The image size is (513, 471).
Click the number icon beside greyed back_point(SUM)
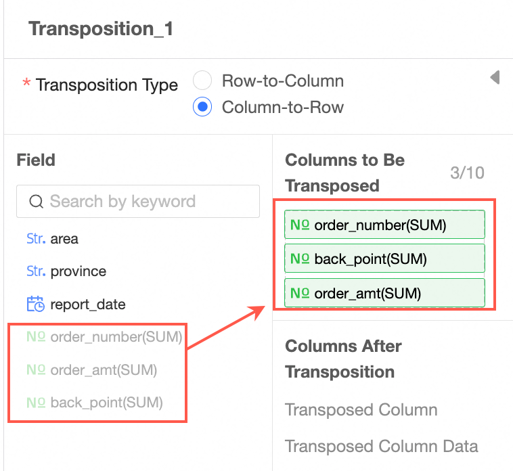tap(36, 403)
